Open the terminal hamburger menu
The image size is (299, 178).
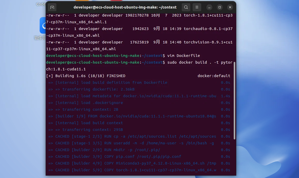click(x=197, y=7)
